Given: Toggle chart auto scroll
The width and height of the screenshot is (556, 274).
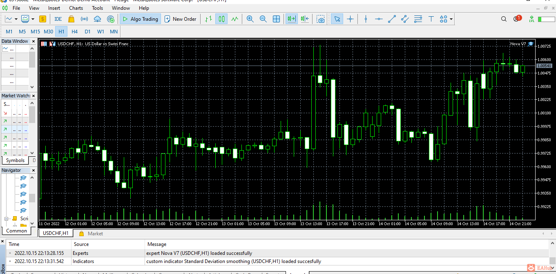Looking at the screenshot, I should [x=292, y=19].
